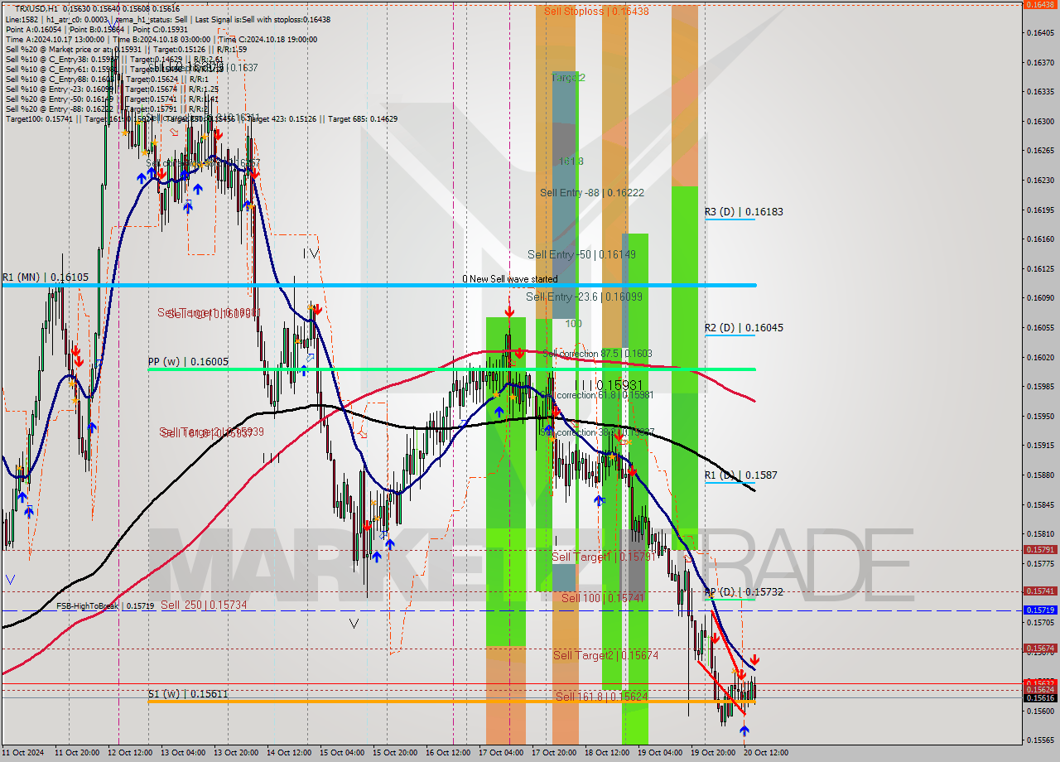This screenshot has height=762, width=1060.
Task: Click the red 0.16438 price tag on axis
Action: [1039, 4]
